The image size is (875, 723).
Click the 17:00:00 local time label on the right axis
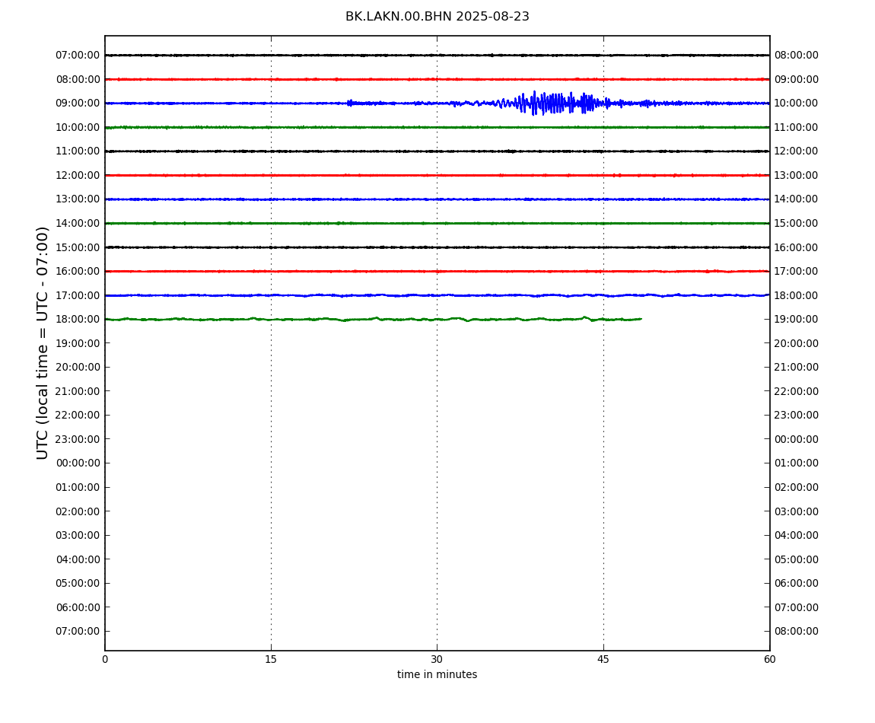point(797,272)
